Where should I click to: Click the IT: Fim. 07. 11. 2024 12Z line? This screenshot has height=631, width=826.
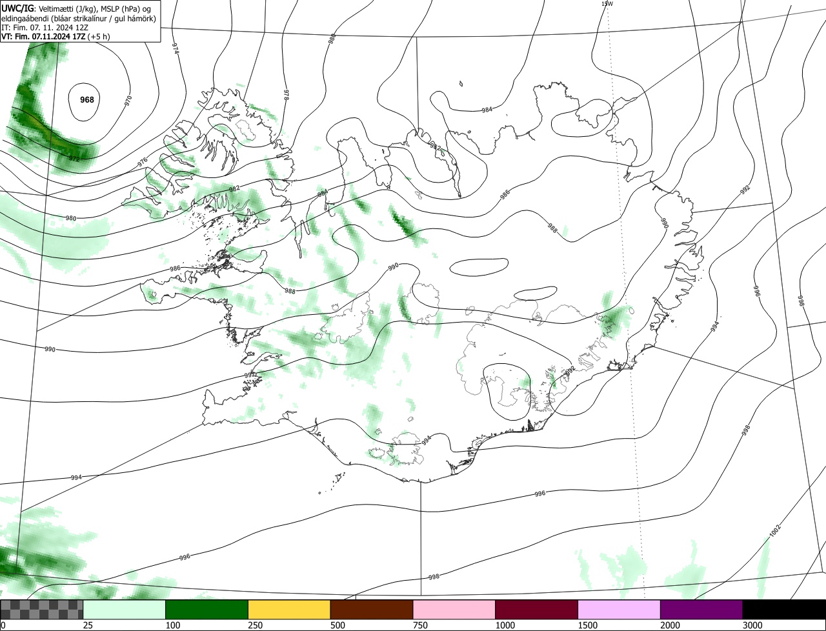coord(45,28)
